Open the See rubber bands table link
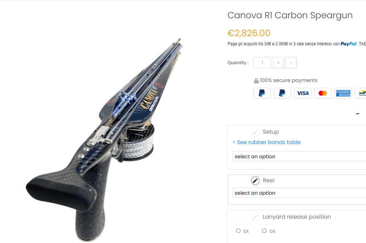 coord(268,142)
